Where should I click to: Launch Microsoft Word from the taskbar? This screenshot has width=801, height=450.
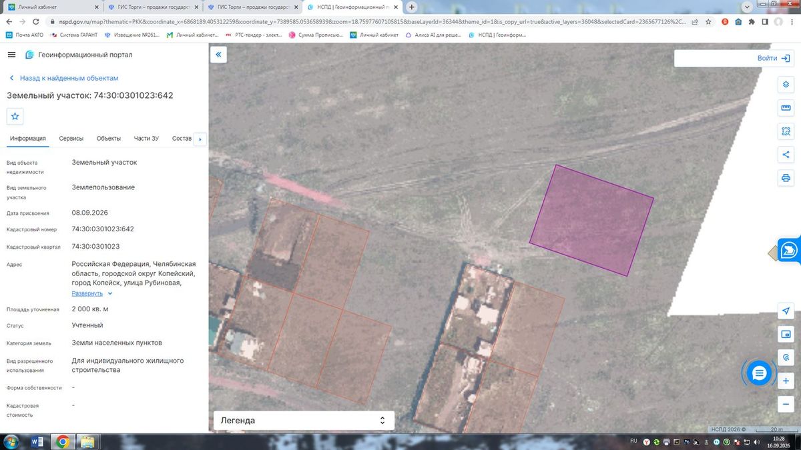pos(37,441)
